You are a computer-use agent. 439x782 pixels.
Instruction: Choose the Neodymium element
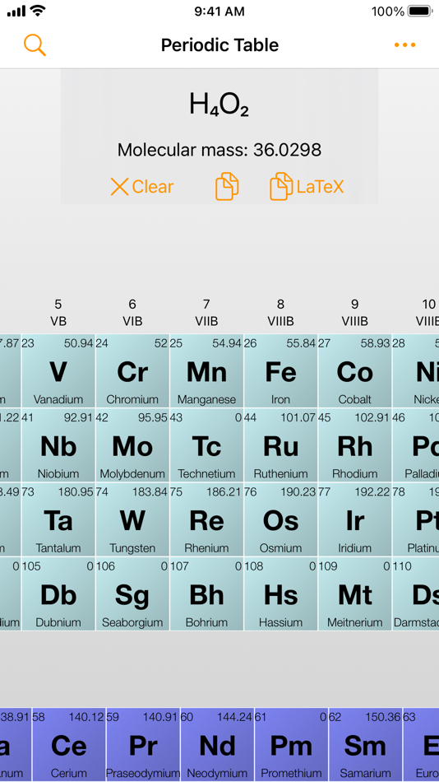point(217,745)
